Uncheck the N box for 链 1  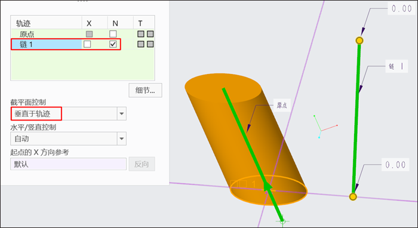pos(113,44)
